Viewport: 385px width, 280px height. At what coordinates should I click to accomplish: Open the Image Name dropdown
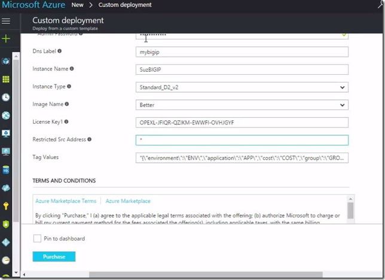click(242, 105)
